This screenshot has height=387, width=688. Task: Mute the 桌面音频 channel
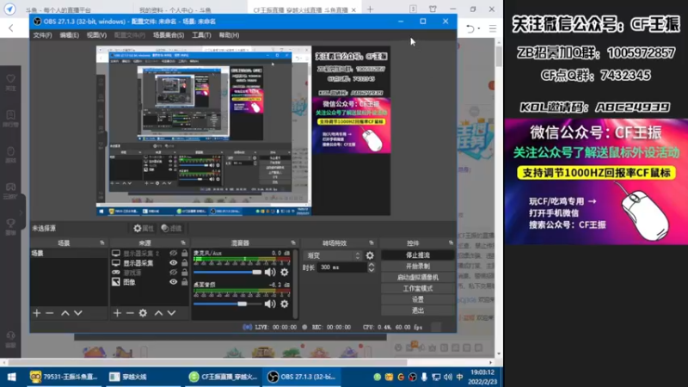click(x=270, y=304)
